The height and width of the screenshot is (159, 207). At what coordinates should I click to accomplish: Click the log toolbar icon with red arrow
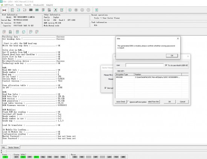point(37,32)
